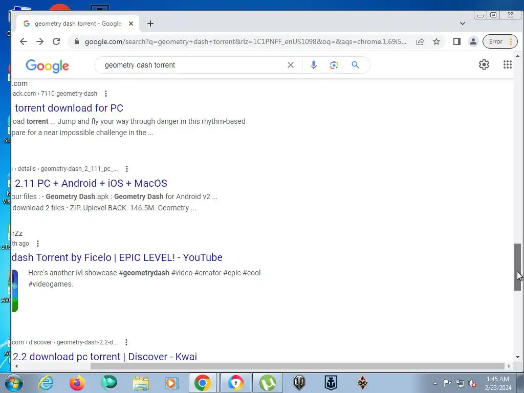Click horizontal scrollbar right arrow
The image size is (524, 393).
509,366
